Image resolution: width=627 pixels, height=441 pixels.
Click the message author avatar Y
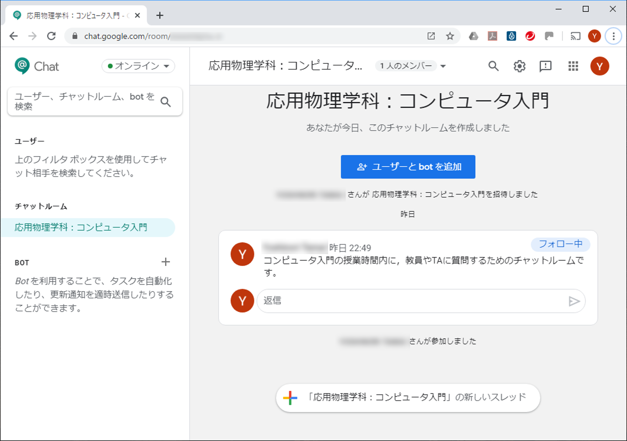tap(242, 254)
